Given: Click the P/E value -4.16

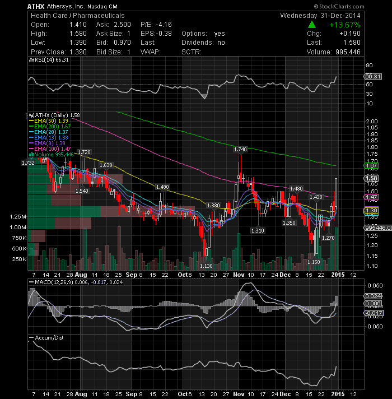Looking at the screenshot, I should point(164,25).
